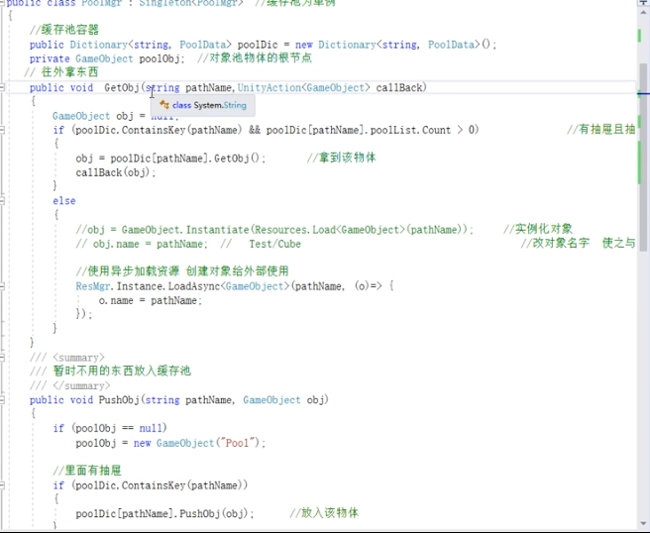
Task: Click Count in the if condition
Action: point(437,130)
